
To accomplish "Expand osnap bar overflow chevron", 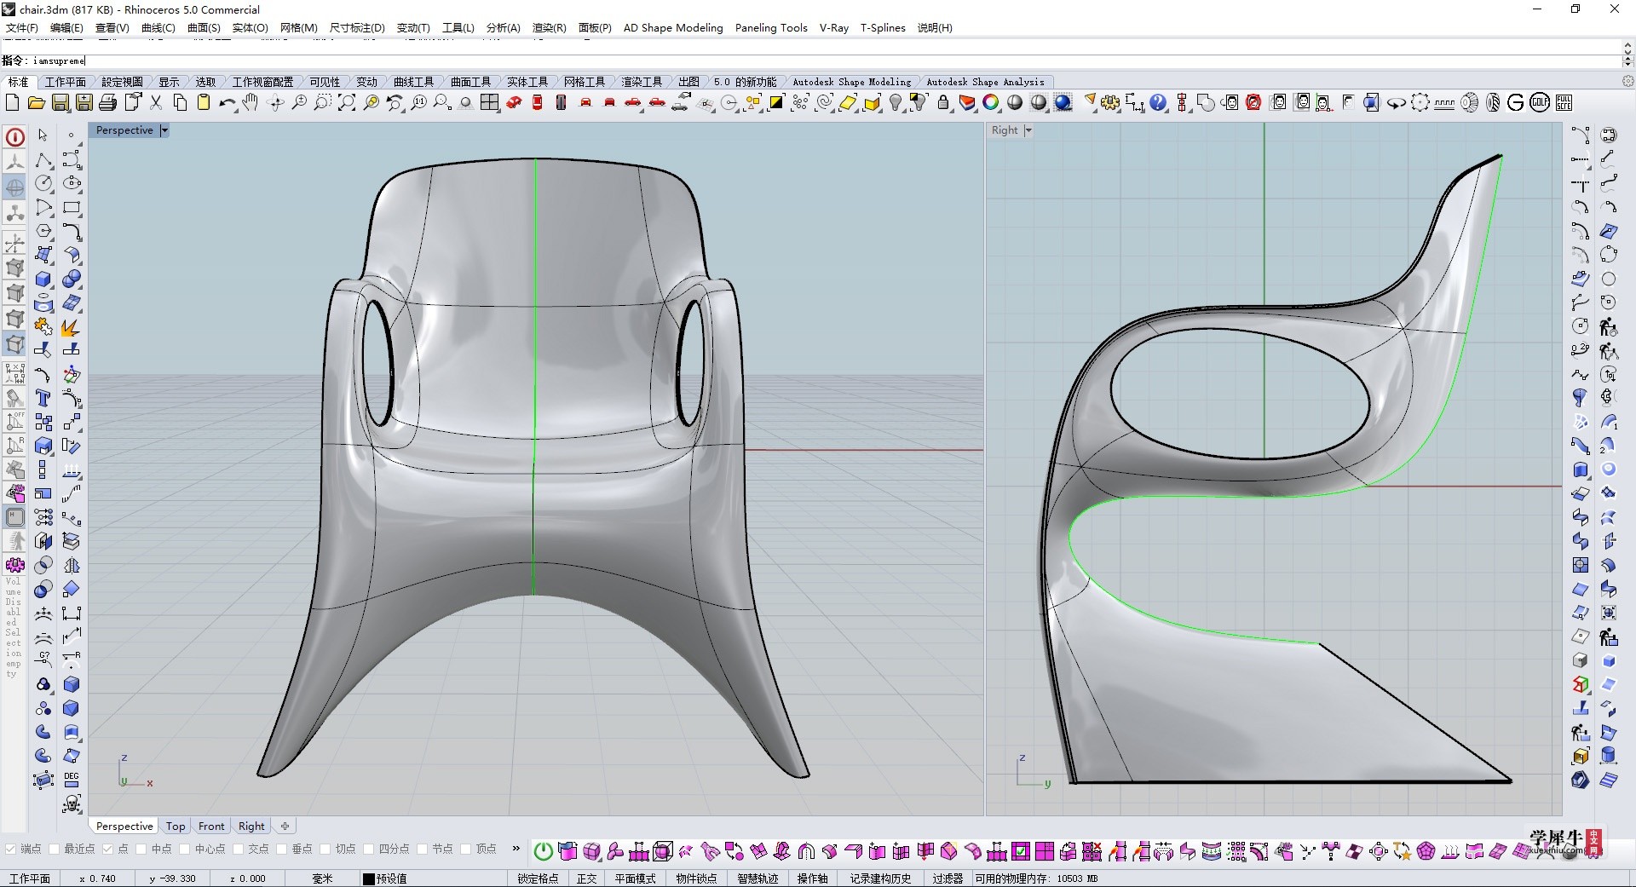I will pos(516,849).
